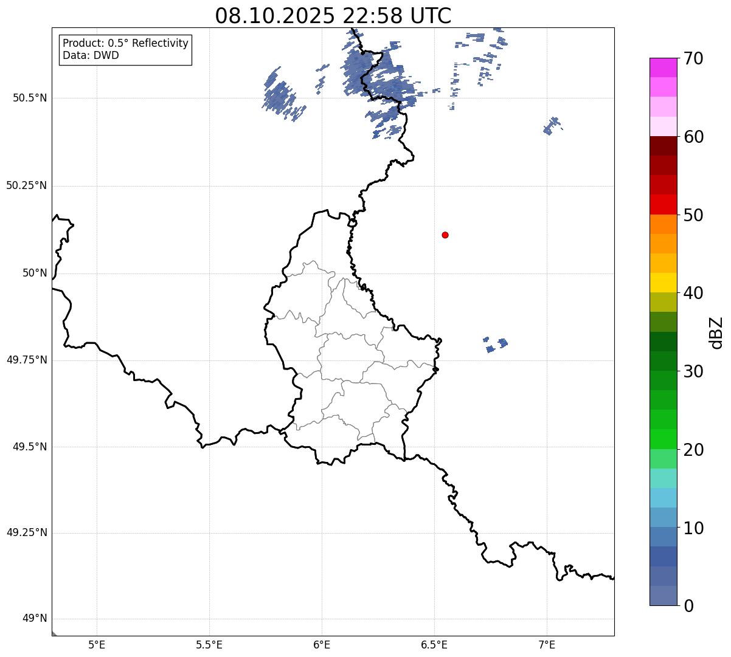Screen dimensions: 731x657
Task: Click the colorbar tick value 30
Action: [693, 371]
